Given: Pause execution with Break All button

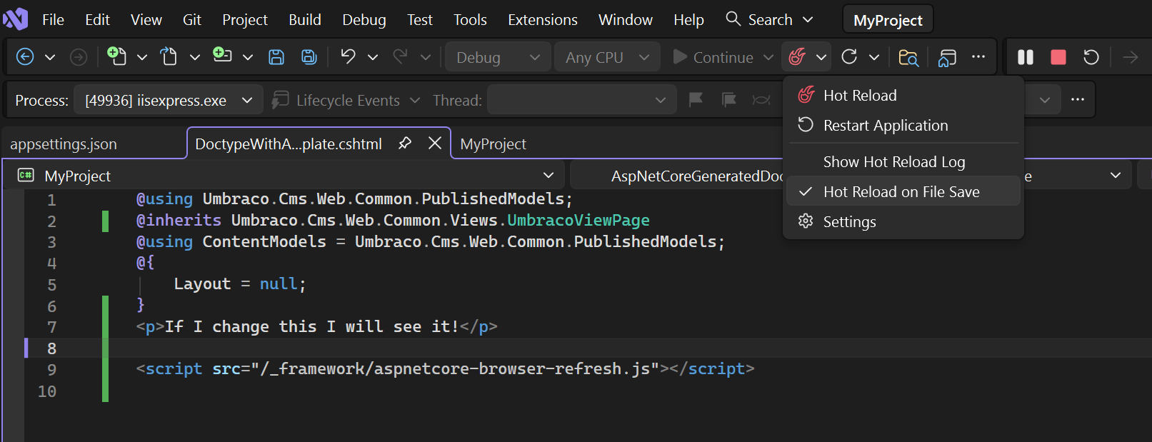Looking at the screenshot, I should pyautogui.click(x=1026, y=57).
